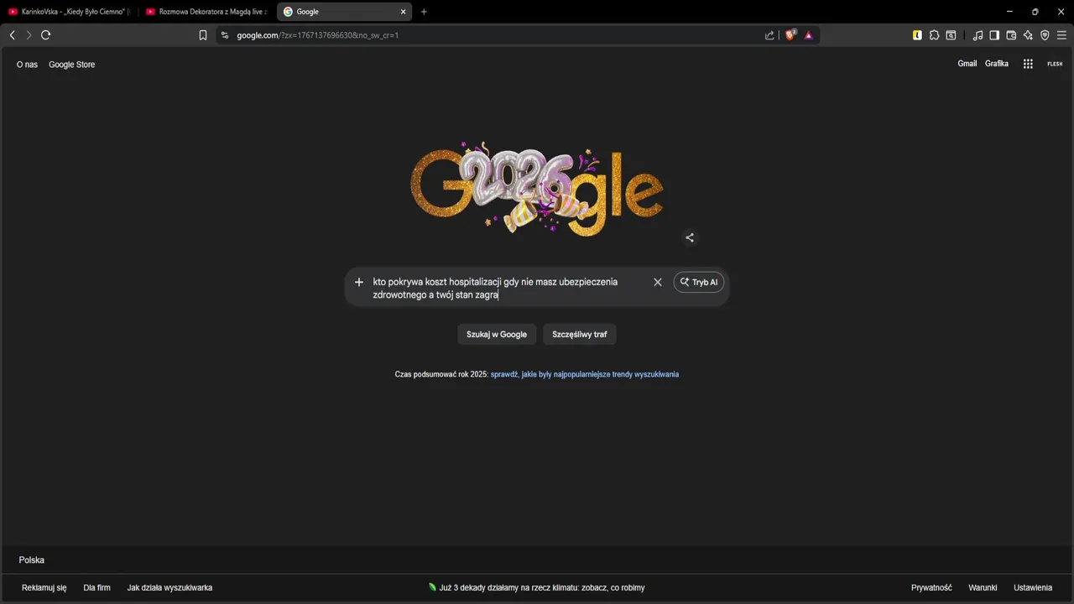Open Brave Shields lion icon
The image size is (1074, 604).
[x=790, y=35]
